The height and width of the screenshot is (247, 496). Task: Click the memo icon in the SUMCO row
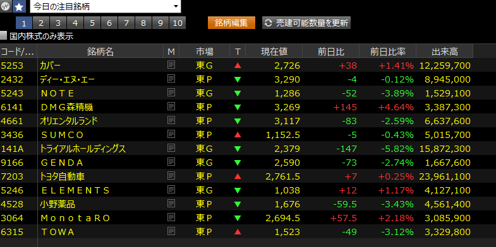[x=171, y=135]
